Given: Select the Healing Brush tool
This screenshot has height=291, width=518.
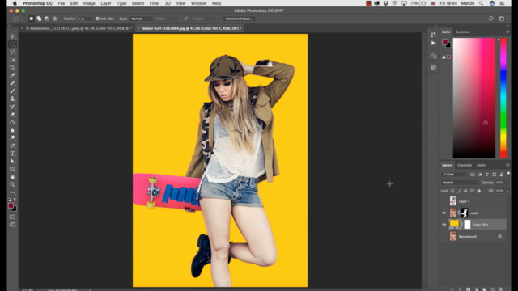Looking at the screenshot, I should click(x=13, y=83).
